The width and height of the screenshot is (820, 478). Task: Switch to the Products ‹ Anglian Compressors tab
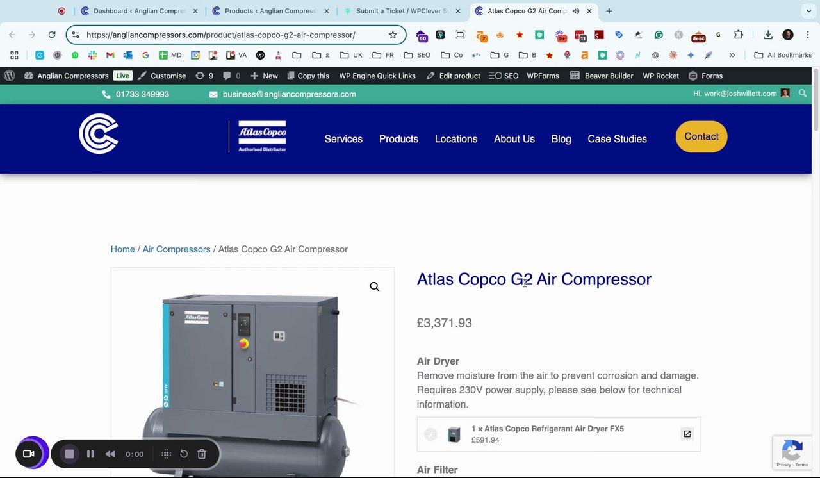pyautogui.click(x=270, y=11)
